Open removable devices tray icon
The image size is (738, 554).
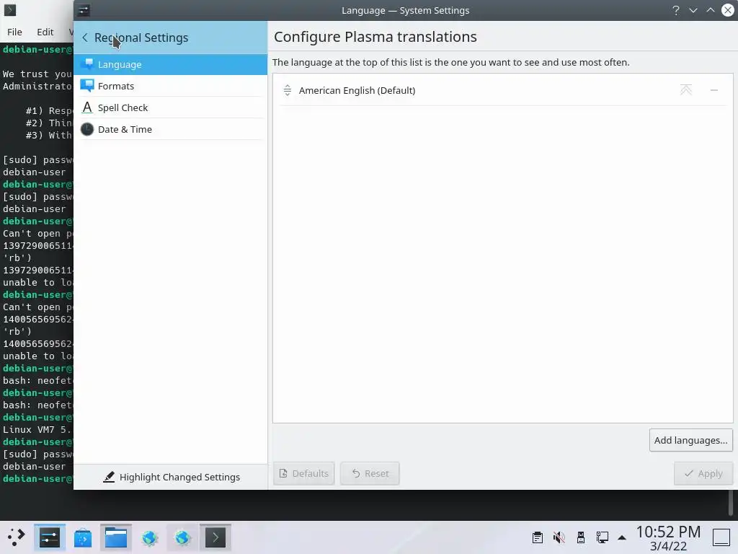[581, 537]
